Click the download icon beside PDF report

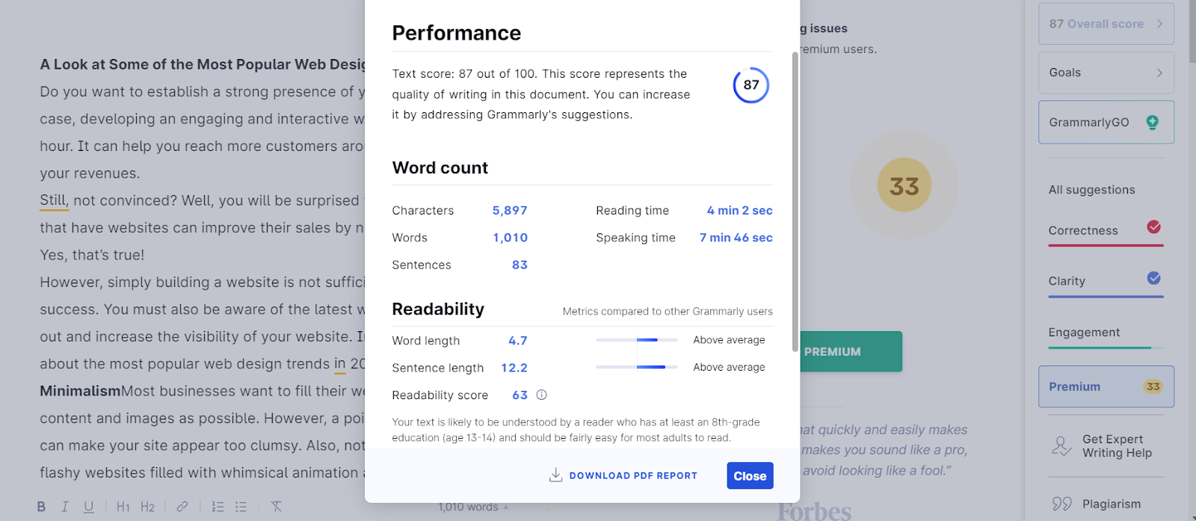(x=555, y=475)
